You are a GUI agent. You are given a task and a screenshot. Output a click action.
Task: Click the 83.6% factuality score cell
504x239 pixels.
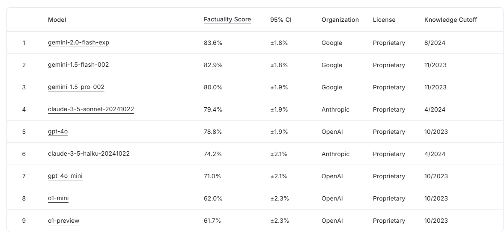pyautogui.click(x=213, y=43)
